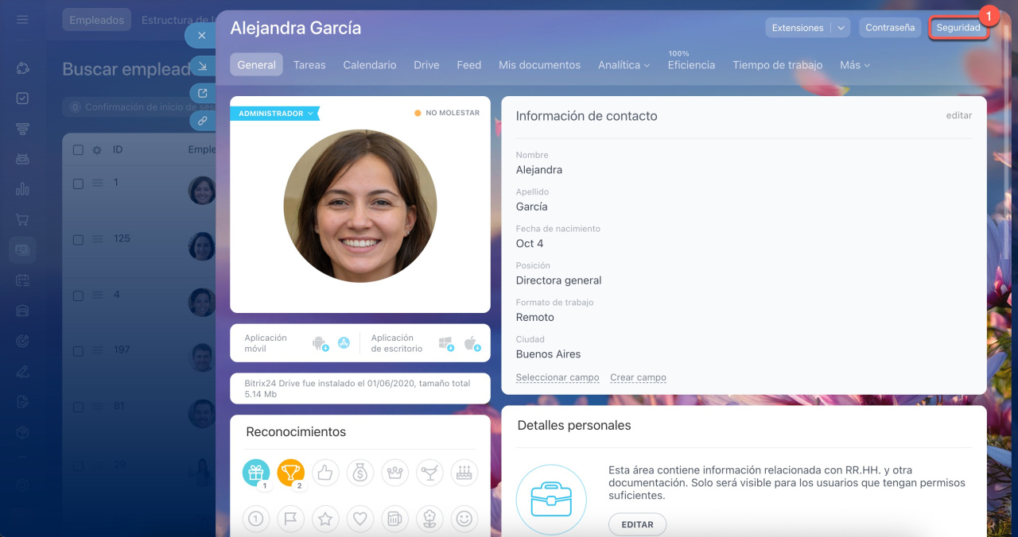Click the Crear campo link

coord(638,377)
